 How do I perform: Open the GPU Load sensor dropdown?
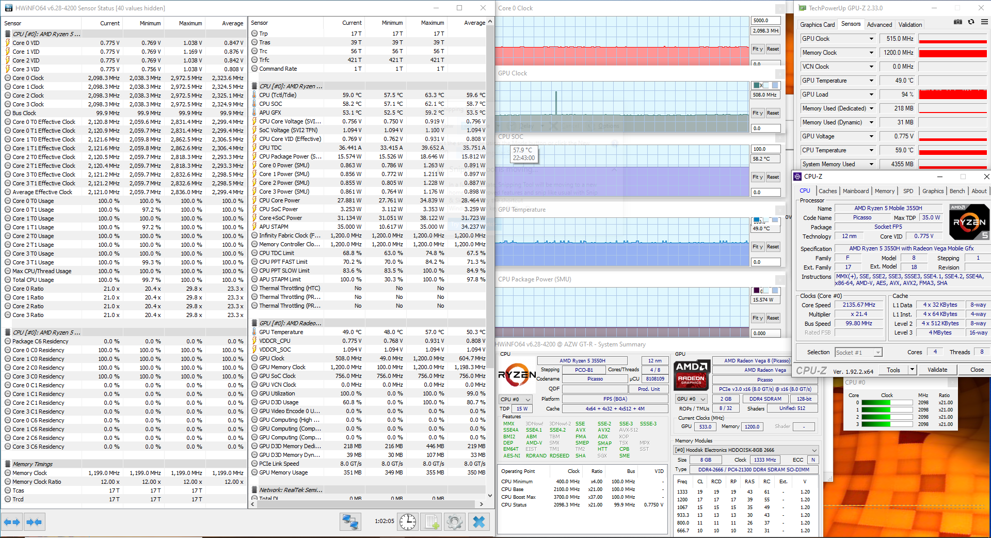(872, 94)
